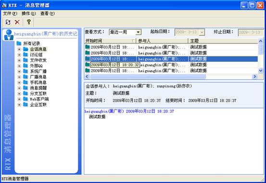Viewport: 266px width, 183px height.
Task: Expand the 文件收发 tree node
Action: click(19, 61)
